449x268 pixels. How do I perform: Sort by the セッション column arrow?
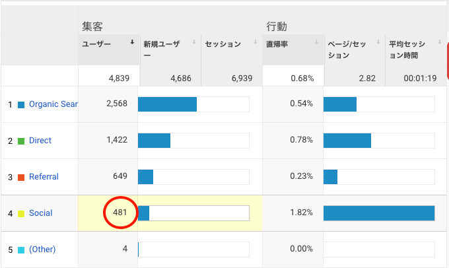pos(255,42)
